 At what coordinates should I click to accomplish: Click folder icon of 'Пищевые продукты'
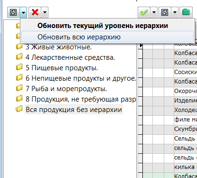(19, 67)
